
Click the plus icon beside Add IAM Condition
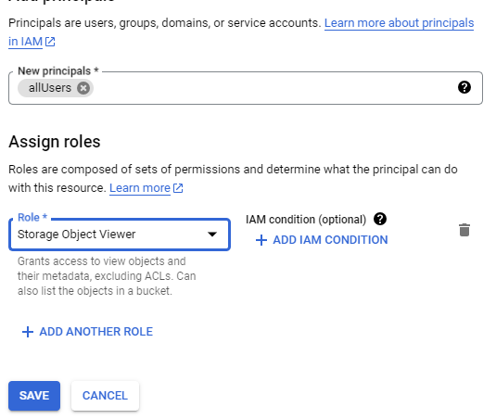click(261, 240)
